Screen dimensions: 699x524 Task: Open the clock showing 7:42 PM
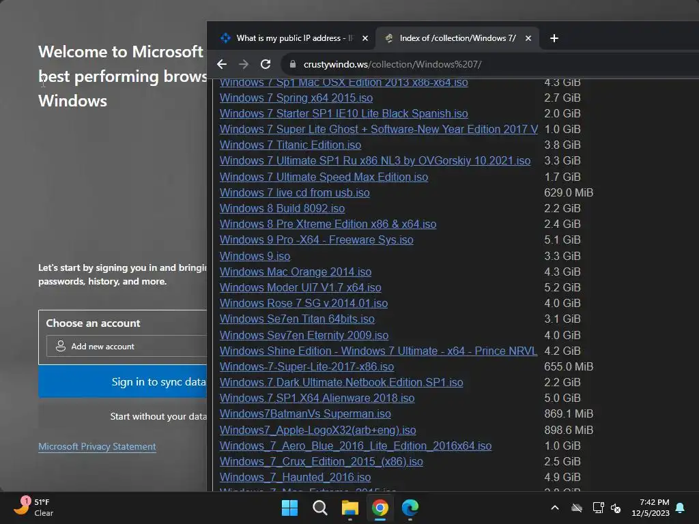pyautogui.click(x=651, y=508)
